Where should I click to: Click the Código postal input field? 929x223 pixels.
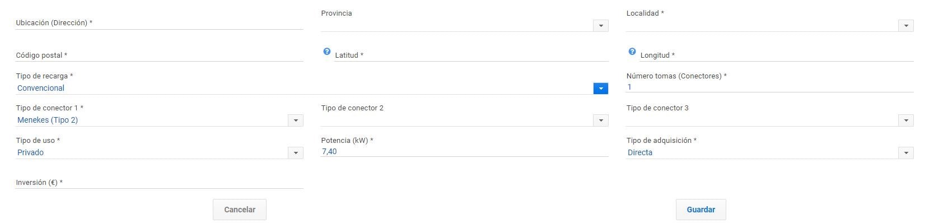(159, 55)
